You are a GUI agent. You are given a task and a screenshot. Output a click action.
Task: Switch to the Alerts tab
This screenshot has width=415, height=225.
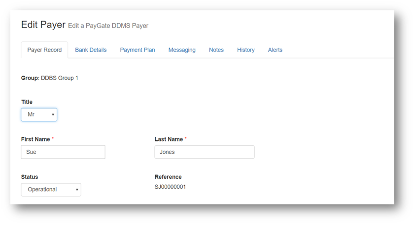[275, 50]
